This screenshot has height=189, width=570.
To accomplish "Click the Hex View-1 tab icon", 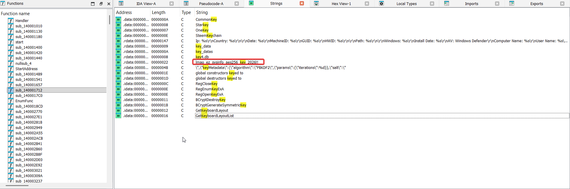I will coord(316,3).
